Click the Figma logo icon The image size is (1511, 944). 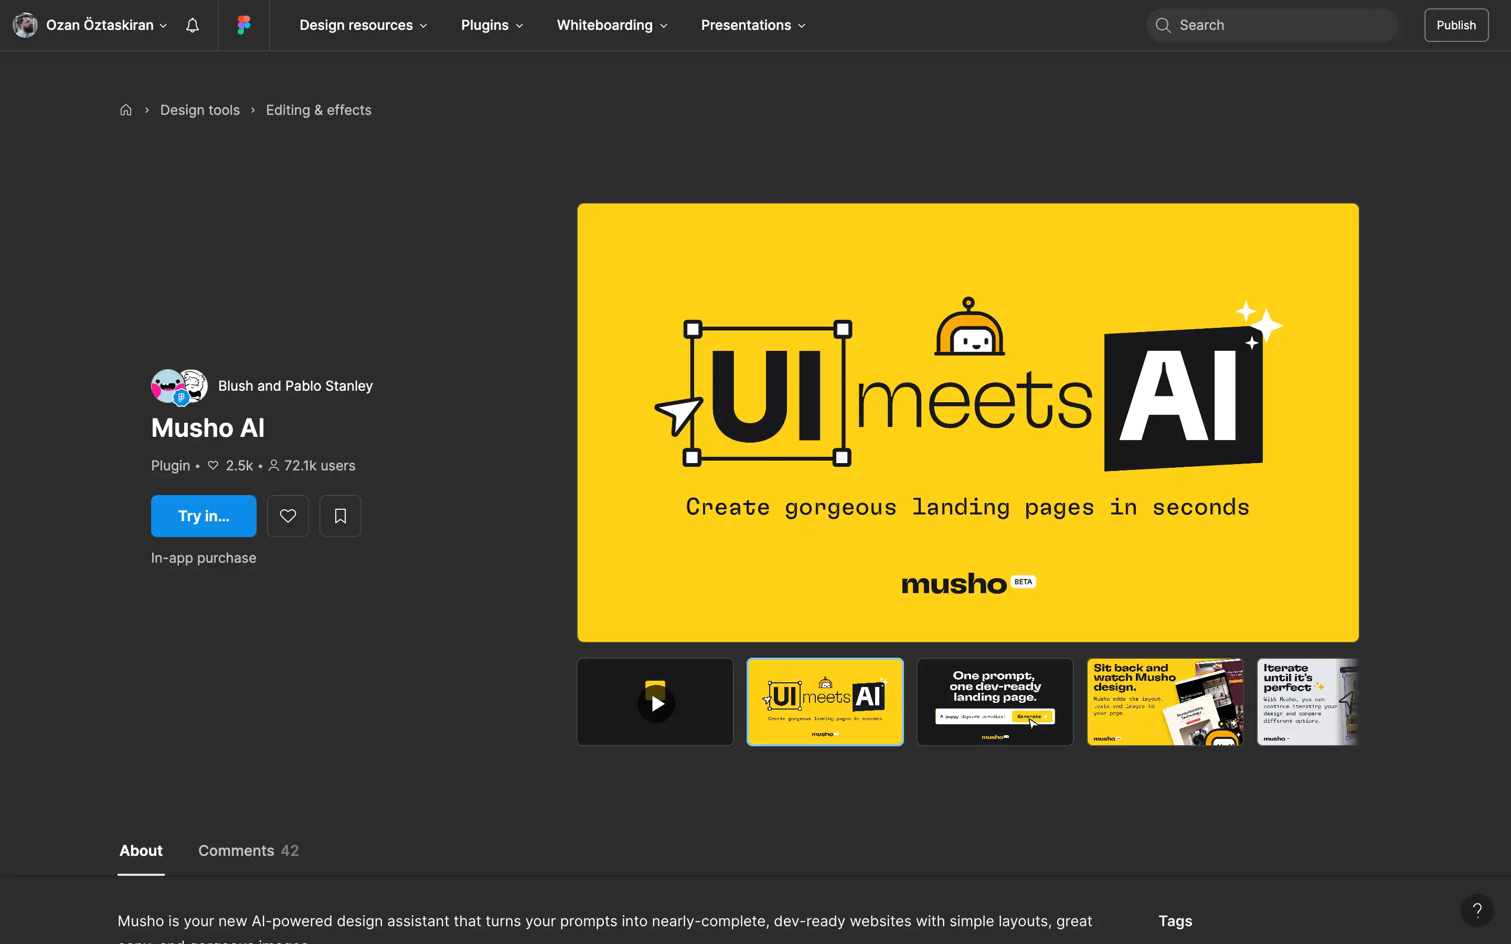(x=243, y=25)
